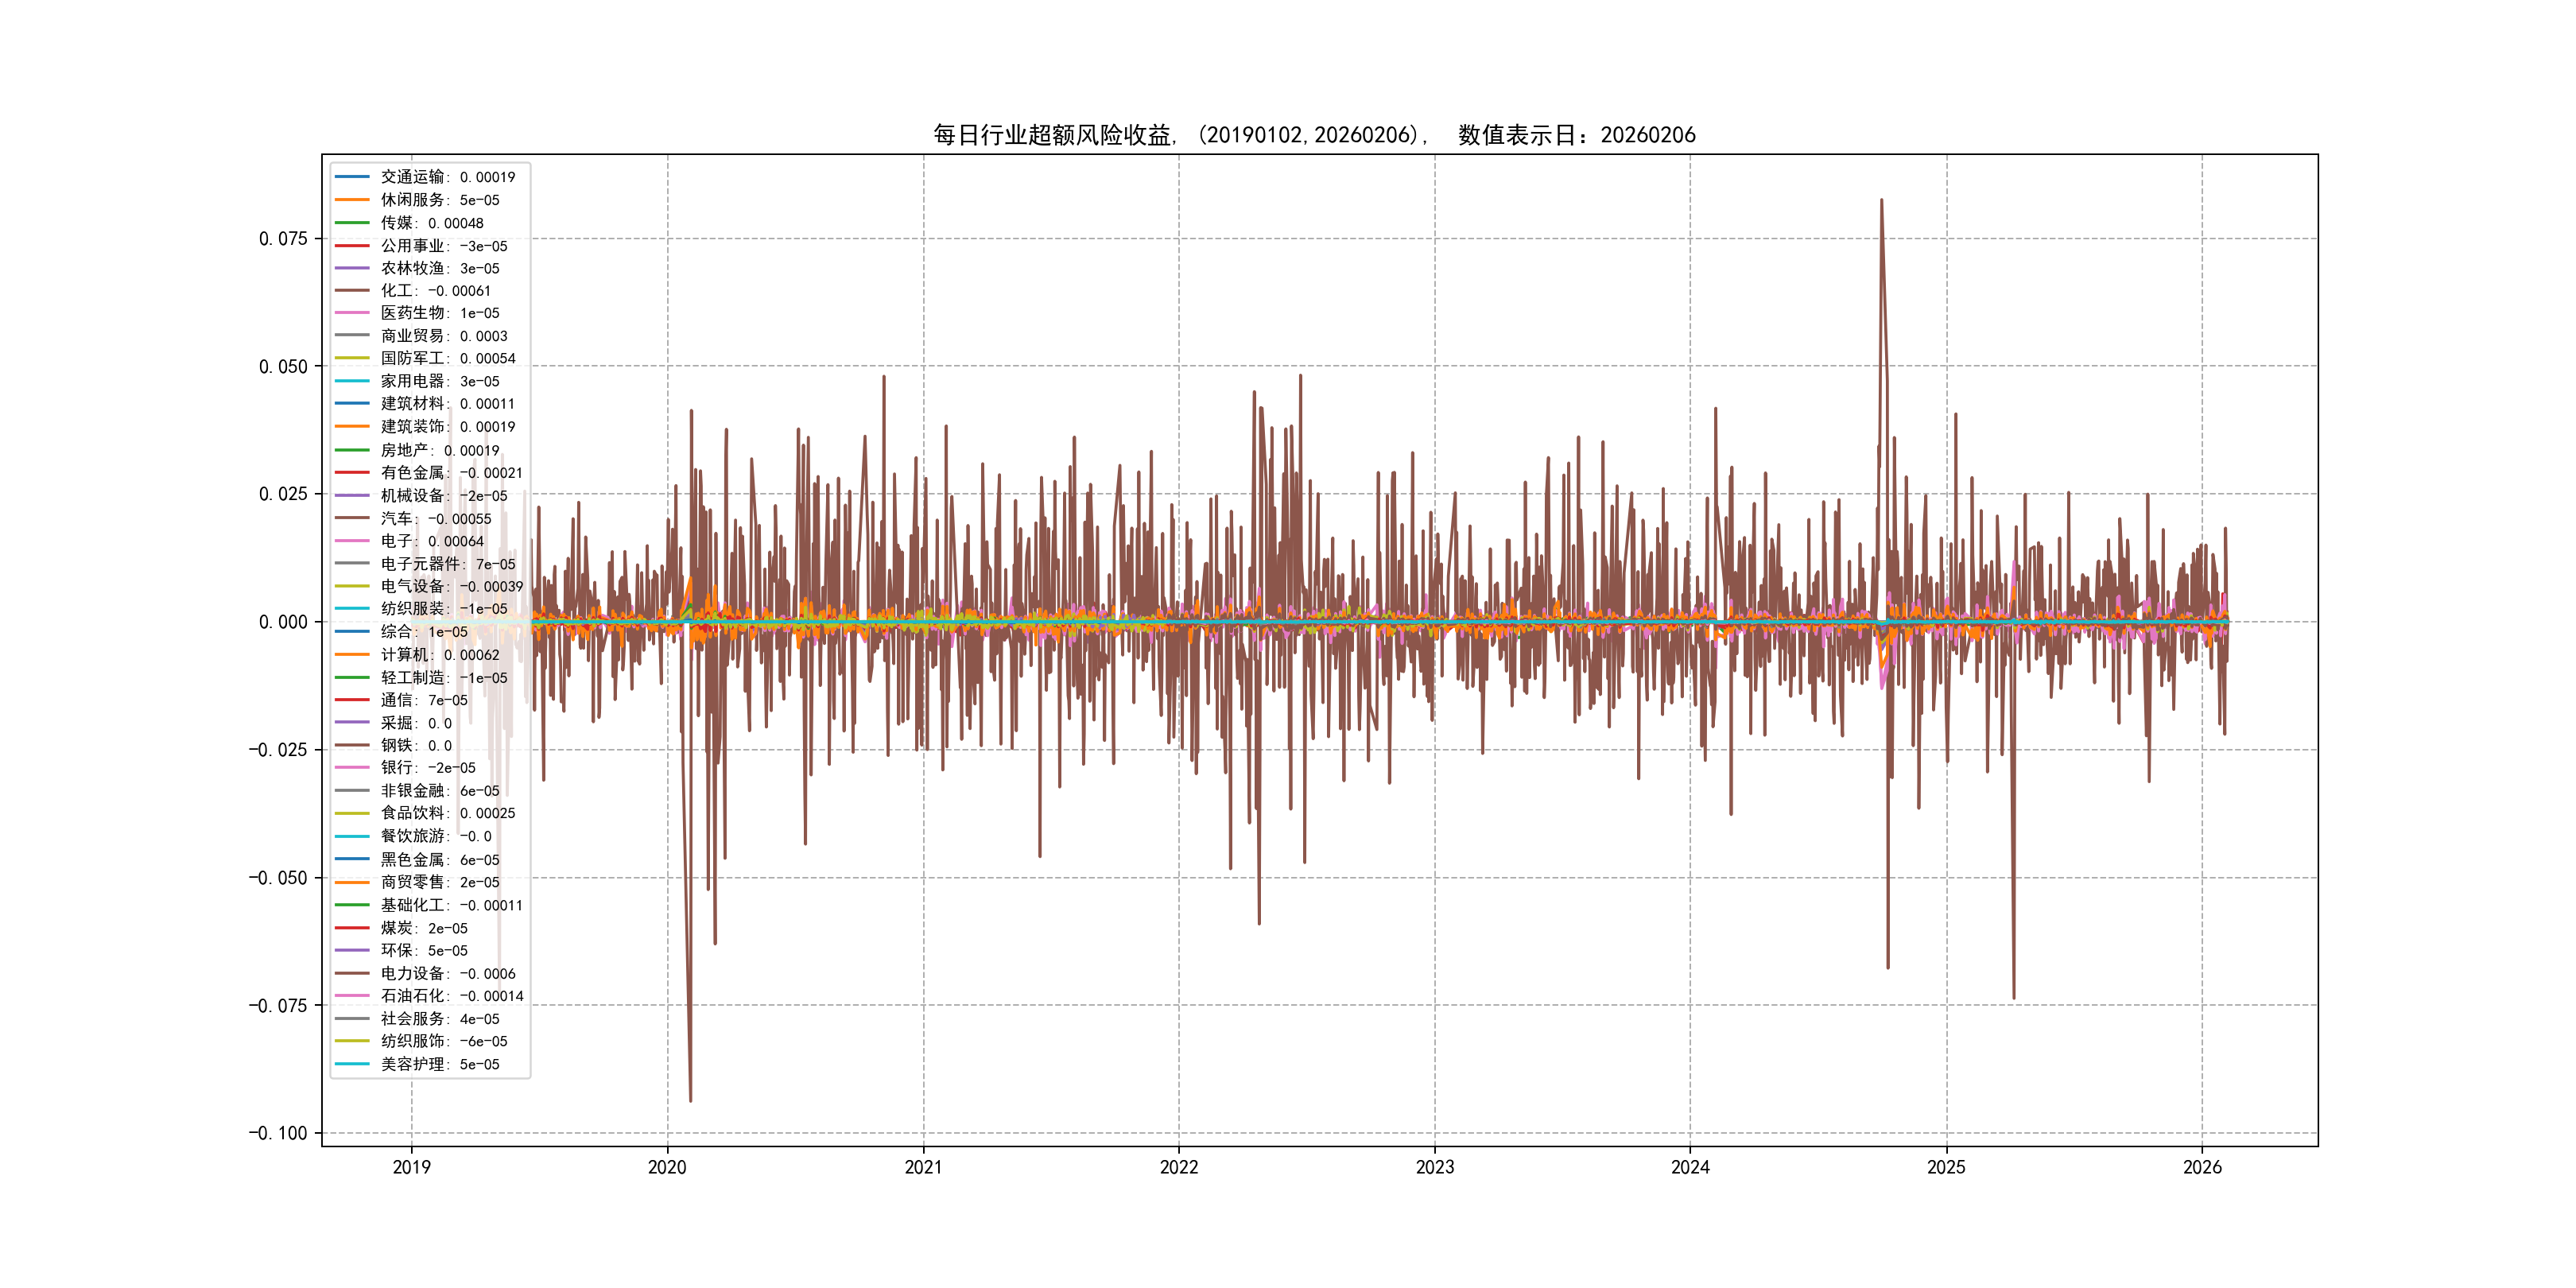The width and height of the screenshot is (2576, 1288).
Task: Click the deepest negative spike in early 2020
Action: (690, 1098)
